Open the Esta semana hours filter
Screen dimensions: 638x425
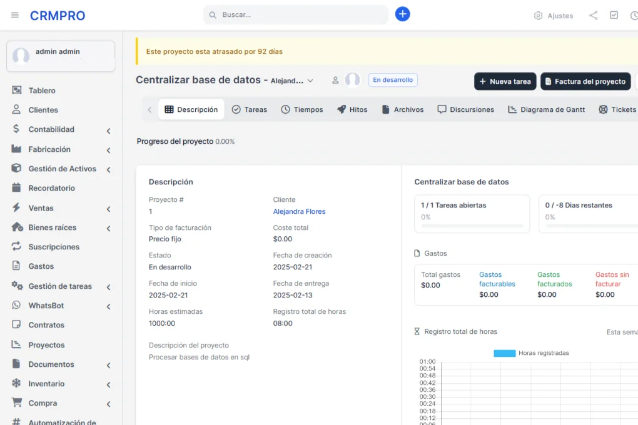(x=622, y=332)
